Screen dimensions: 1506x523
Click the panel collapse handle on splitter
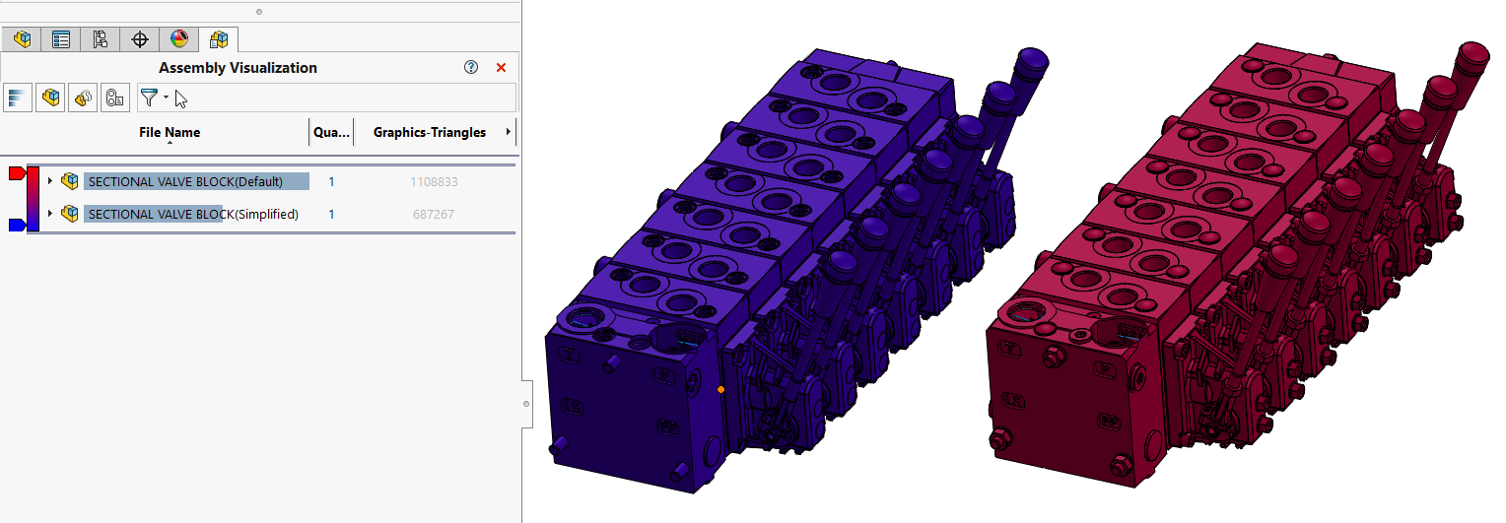(527, 404)
